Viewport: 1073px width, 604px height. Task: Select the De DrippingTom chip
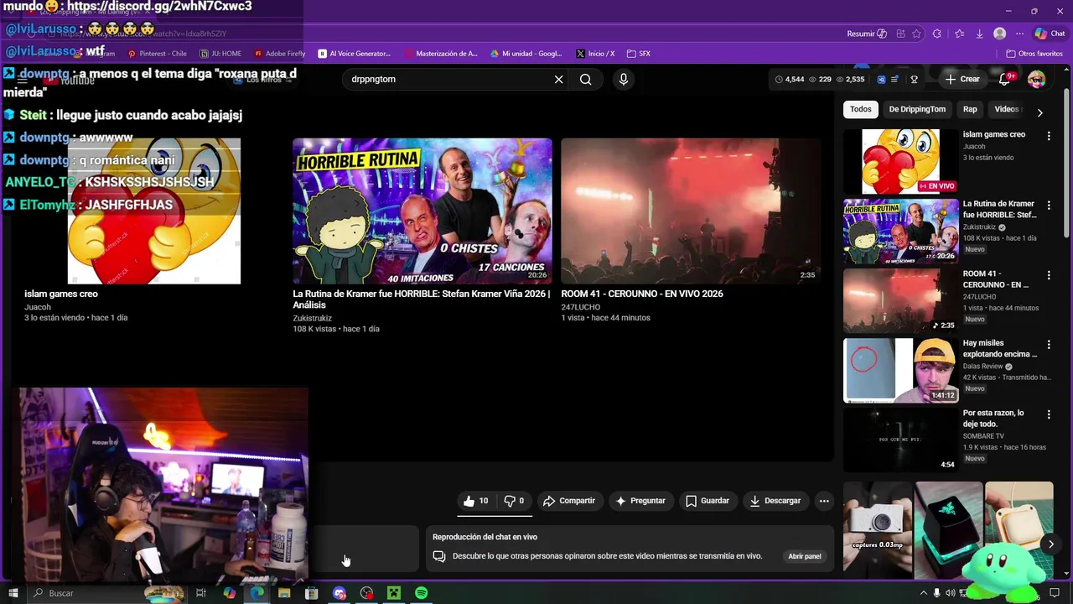pyautogui.click(x=917, y=109)
